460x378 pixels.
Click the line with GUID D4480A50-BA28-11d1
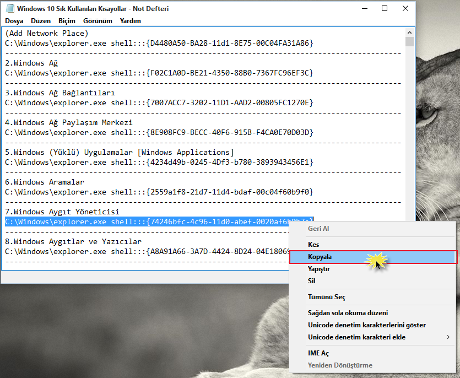pyautogui.click(x=159, y=43)
